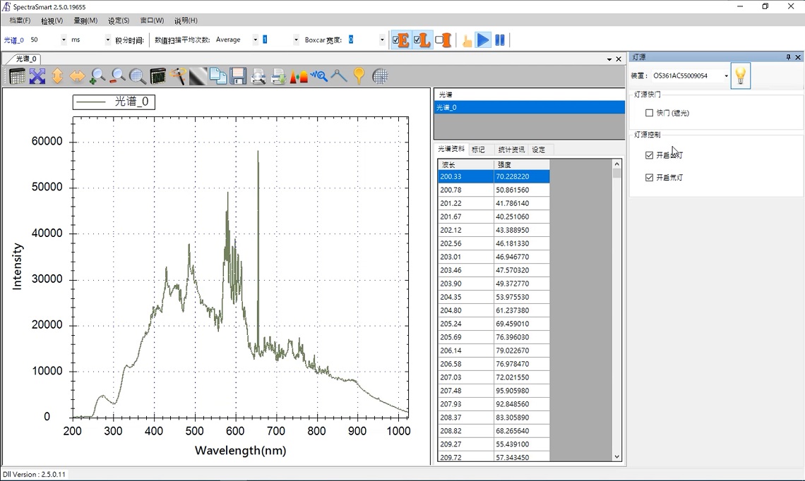Click the yellow marker pin icon

tap(359, 76)
